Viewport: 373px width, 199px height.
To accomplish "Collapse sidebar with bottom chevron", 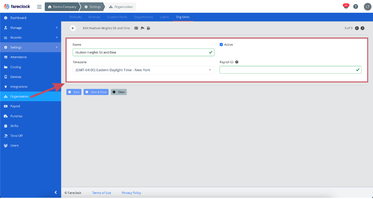I will [56, 192].
